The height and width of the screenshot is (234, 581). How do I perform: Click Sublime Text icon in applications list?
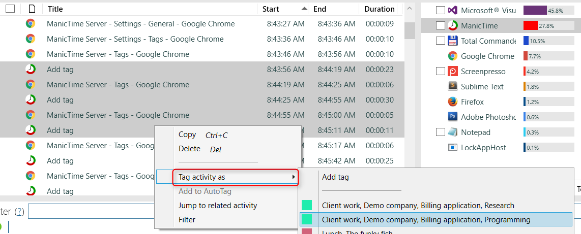click(x=452, y=86)
